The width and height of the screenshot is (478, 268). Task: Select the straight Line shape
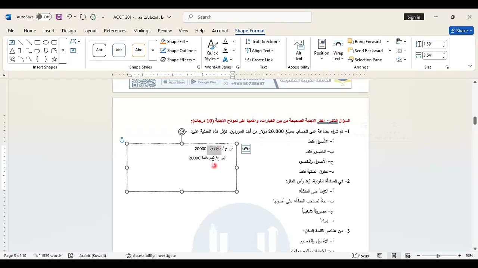(21, 42)
